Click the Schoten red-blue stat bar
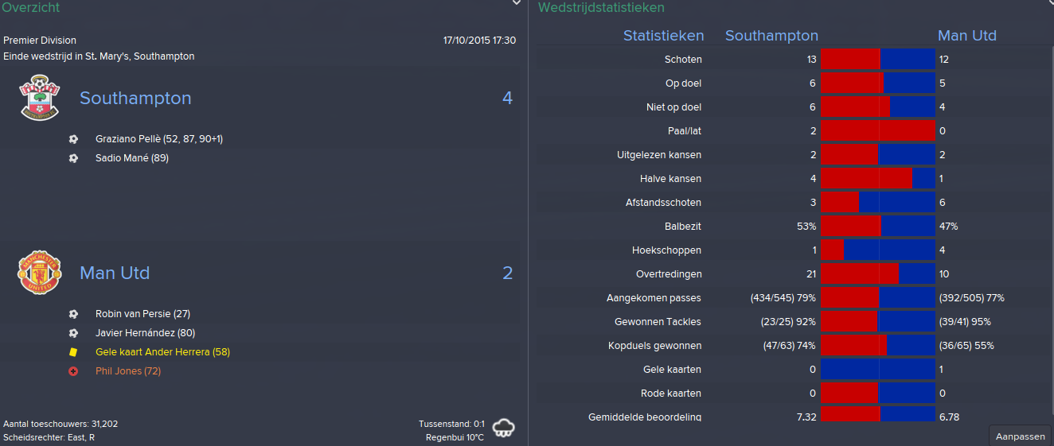1054x446 pixels. [x=878, y=60]
